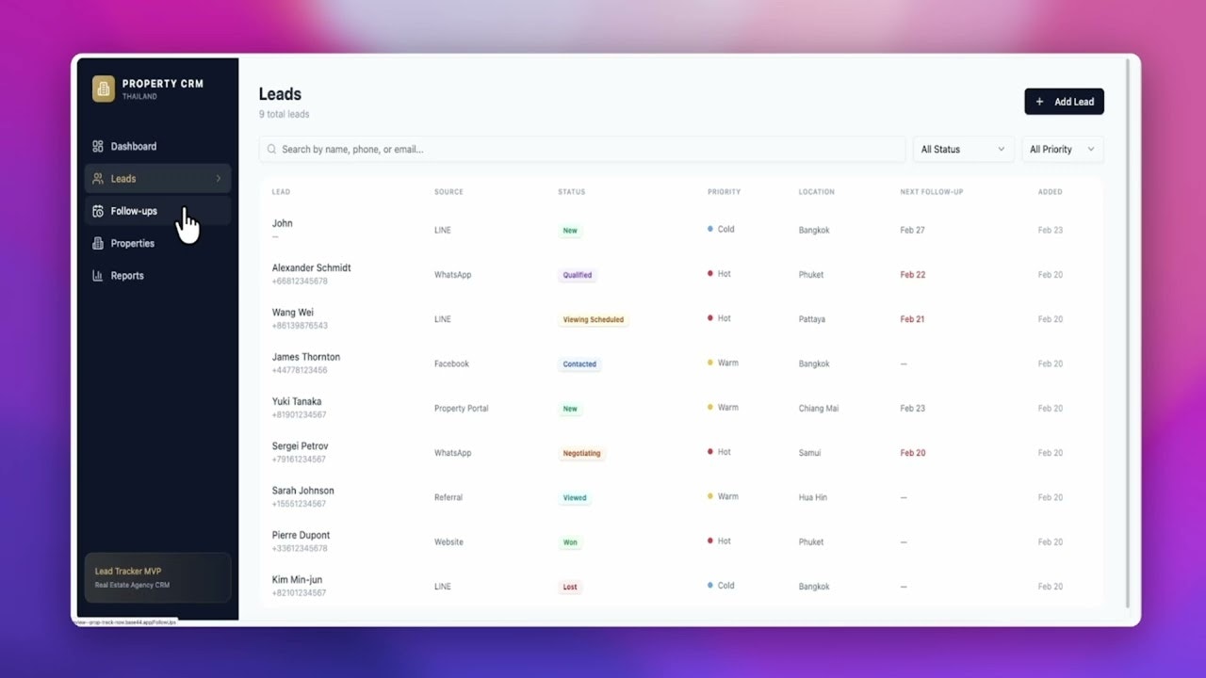Click the Reports bar chart icon
1206x678 pixels.
pos(98,275)
